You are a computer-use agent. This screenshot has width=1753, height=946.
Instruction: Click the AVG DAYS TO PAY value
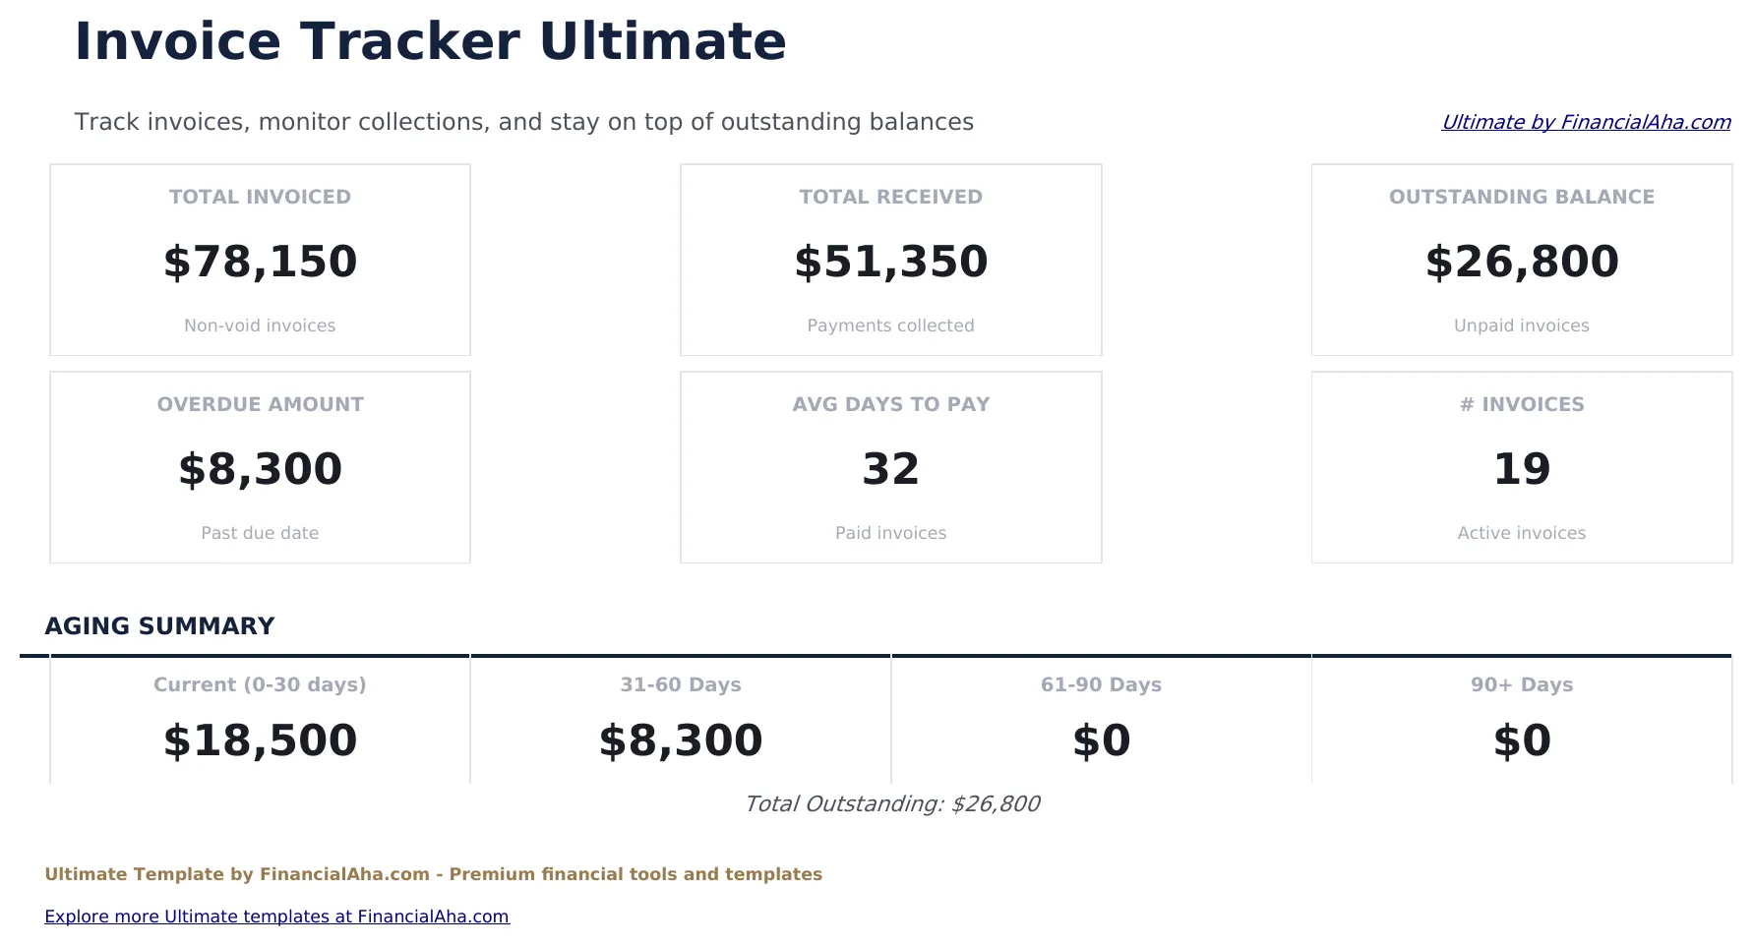(890, 469)
